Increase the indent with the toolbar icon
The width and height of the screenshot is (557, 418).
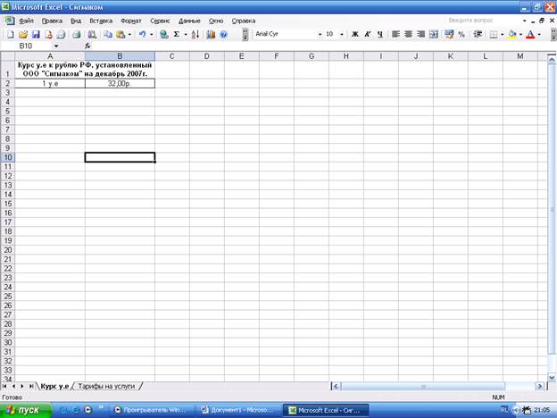click(478, 34)
